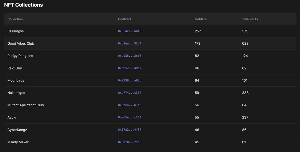The width and height of the screenshot is (300, 152).
Task: Click Lil Pudgys total NFTs value 375
Action: click(x=245, y=31)
